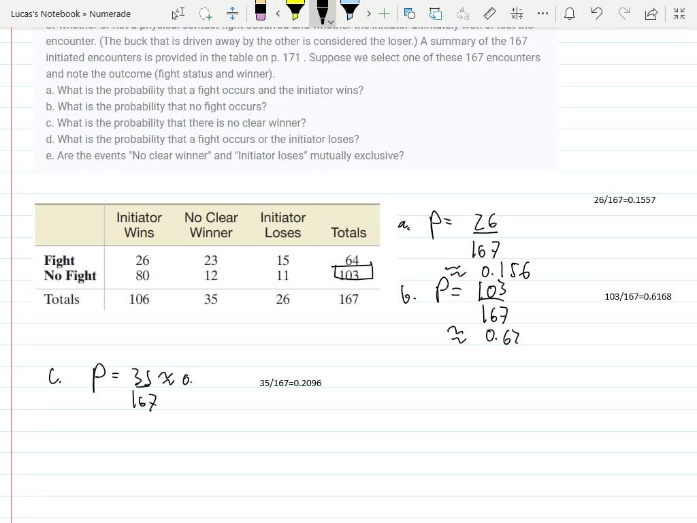Image resolution: width=697 pixels, height=523 pixels.
Task: Activate the Lasso Select tool
Action: click(x=205, y=14)
